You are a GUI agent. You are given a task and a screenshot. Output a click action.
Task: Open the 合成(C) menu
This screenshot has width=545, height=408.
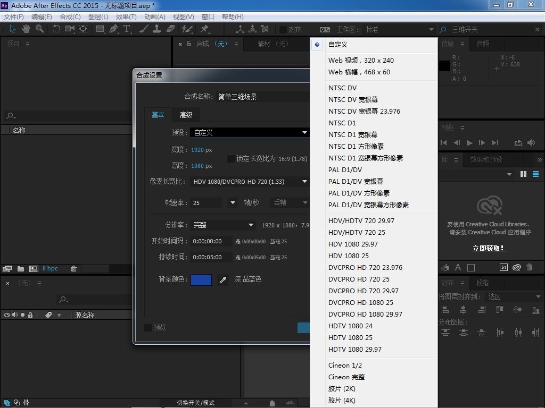[70, 16]
